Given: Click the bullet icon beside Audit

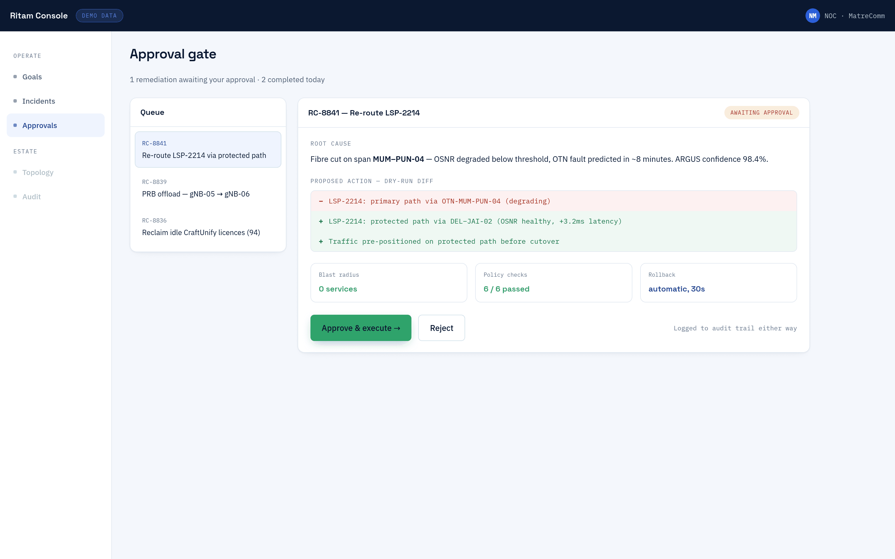Looking at the screenshot, I should 15,196.
